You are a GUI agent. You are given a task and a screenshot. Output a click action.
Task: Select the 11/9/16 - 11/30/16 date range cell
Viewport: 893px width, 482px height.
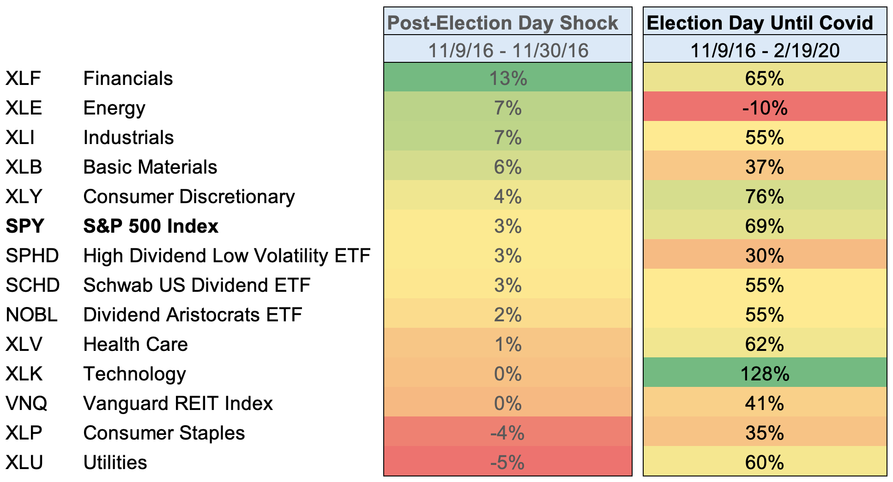(x=508, y=50)
